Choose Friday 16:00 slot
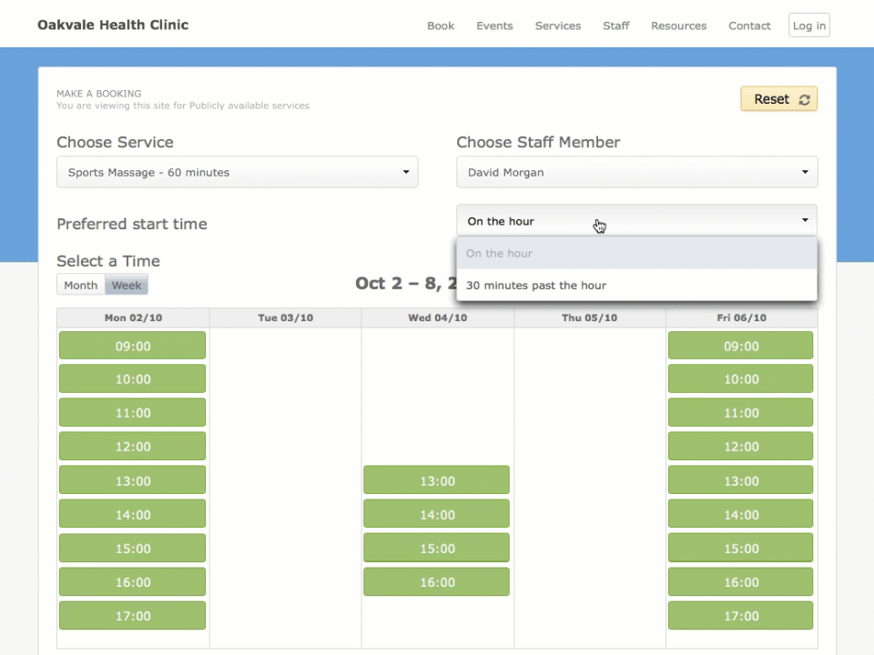 [741, 582]
